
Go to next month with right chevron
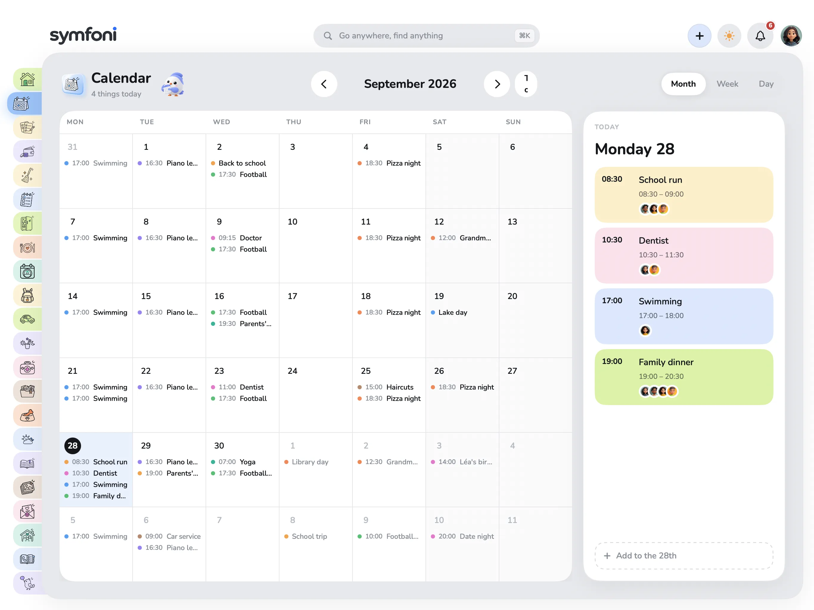[497, 84]
